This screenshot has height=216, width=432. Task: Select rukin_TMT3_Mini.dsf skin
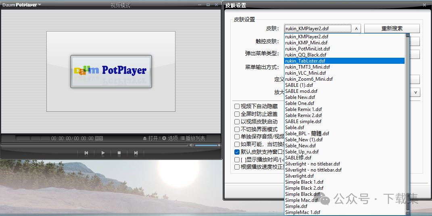pos(344,67)
